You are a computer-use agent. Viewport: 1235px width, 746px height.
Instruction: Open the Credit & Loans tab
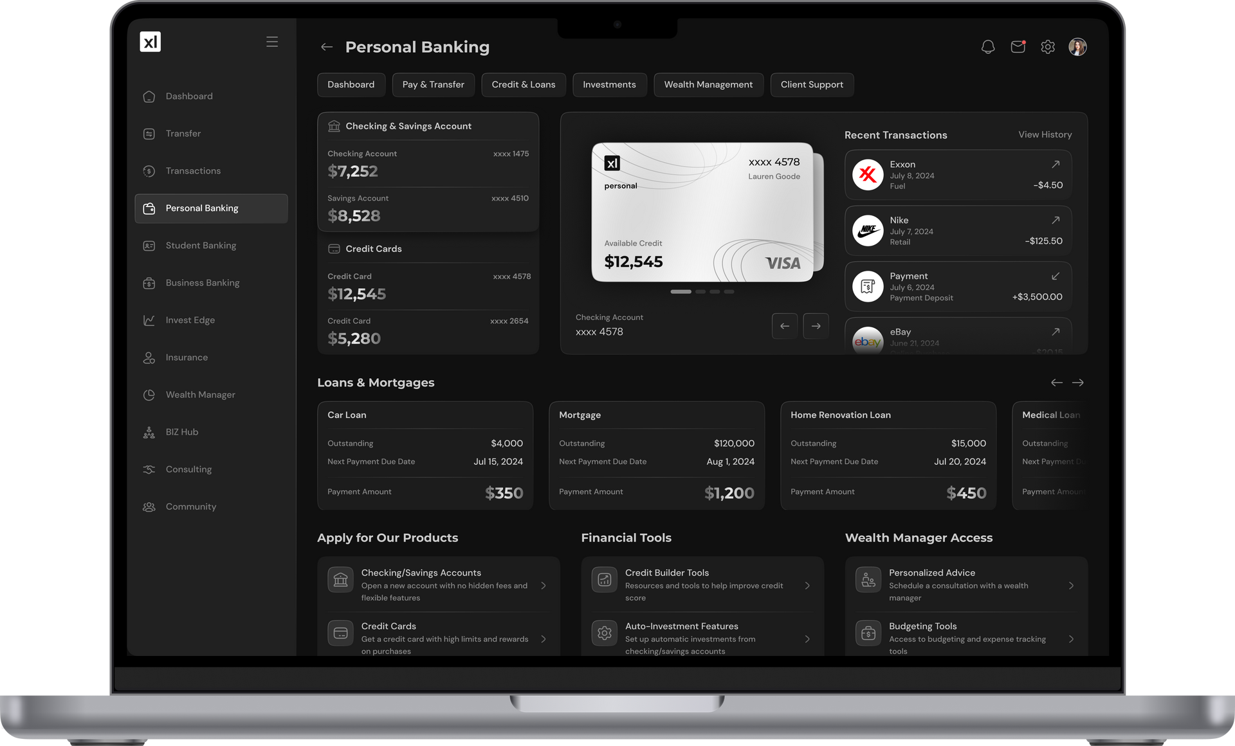point(524,85)
